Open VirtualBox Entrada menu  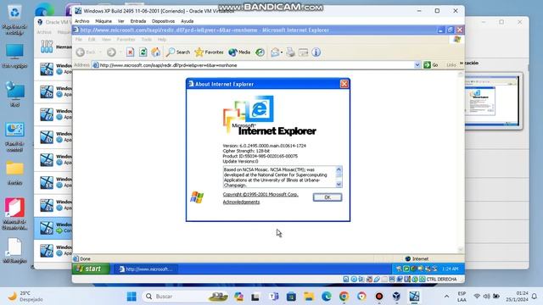click(x=137, y=21)
